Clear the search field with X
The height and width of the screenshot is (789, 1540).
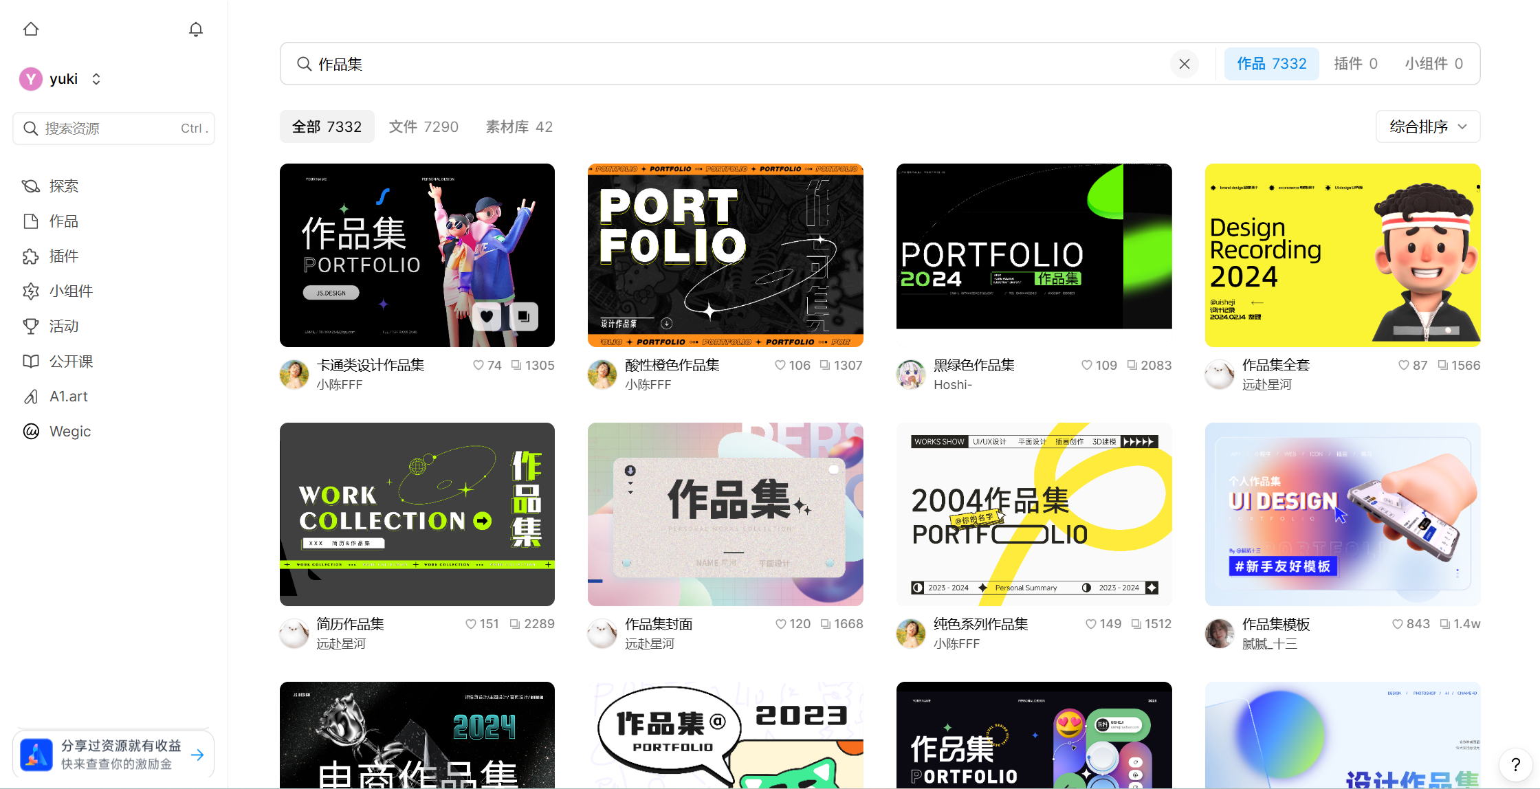[x=1184, y=64]
